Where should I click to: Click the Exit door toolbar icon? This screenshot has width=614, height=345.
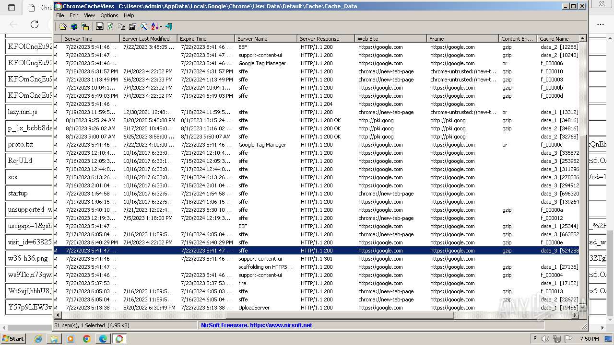tap(169, 26)
